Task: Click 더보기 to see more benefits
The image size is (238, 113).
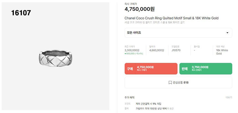Action: point(229,97)
